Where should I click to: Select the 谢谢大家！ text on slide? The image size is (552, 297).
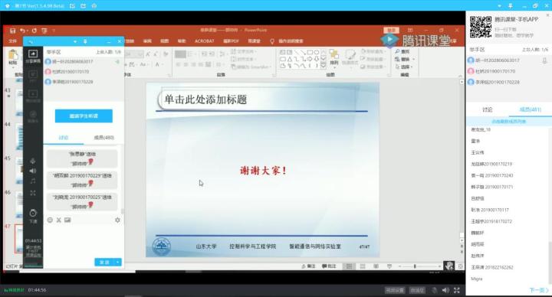[x=263, y=171]
